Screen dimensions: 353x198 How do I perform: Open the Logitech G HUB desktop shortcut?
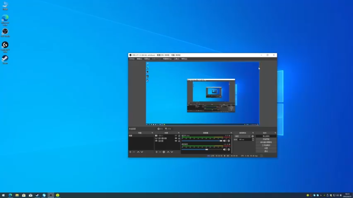(x=5, y=47)
